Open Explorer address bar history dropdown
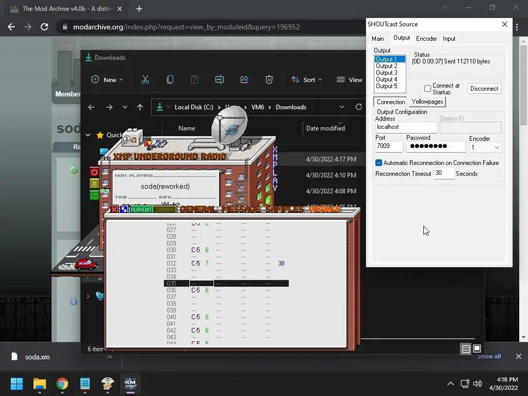528x396 pixels. click(x=342, y=107)
